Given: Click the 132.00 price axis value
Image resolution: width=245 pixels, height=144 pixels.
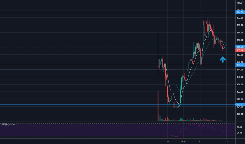Looking at the screenshot, I should (x=240, y=92).
